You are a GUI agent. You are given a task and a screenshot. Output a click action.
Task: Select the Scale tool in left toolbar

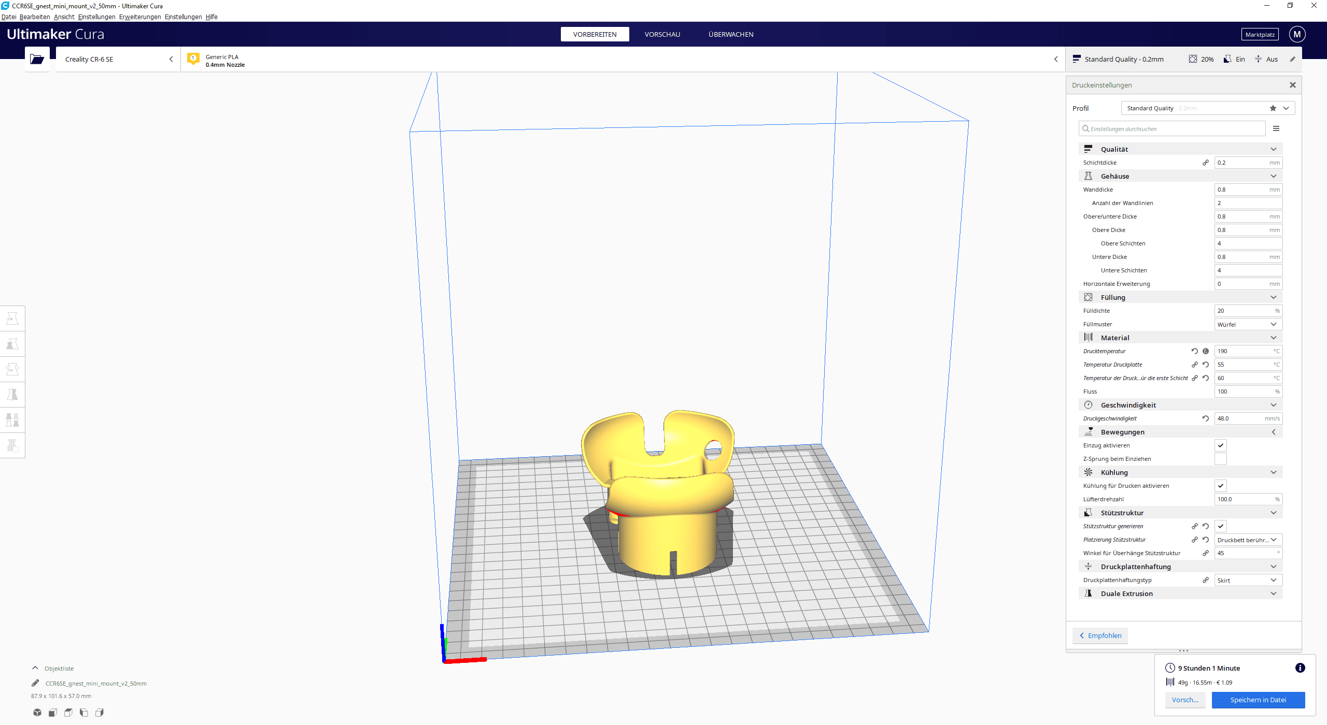12,344
